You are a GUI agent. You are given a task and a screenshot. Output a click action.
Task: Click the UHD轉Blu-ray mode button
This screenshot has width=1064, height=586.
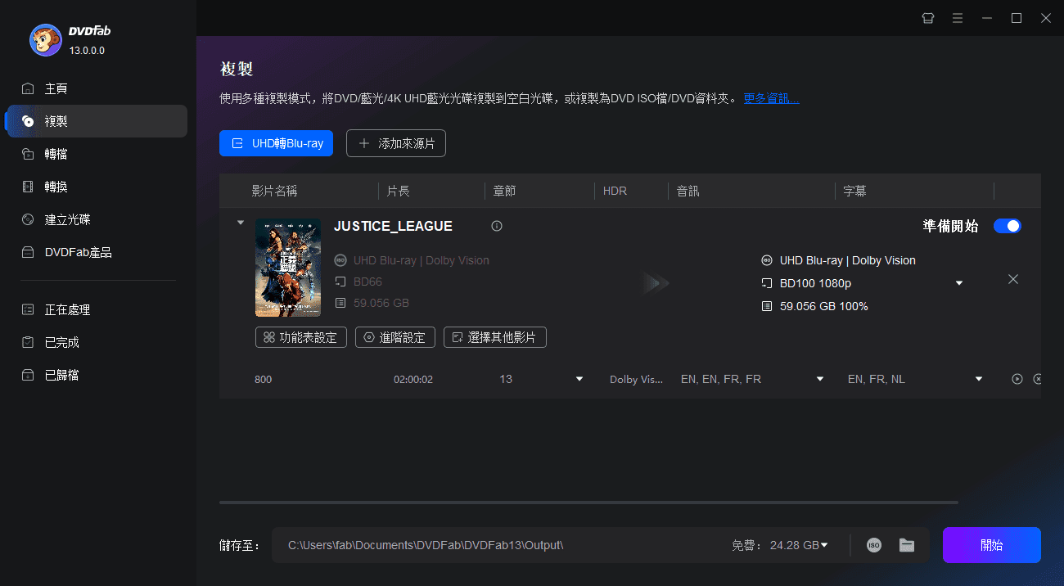click(x=276, y=143)
